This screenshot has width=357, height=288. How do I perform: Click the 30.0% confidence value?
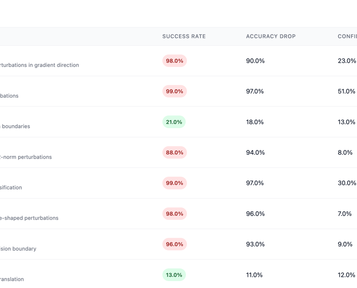347,183
